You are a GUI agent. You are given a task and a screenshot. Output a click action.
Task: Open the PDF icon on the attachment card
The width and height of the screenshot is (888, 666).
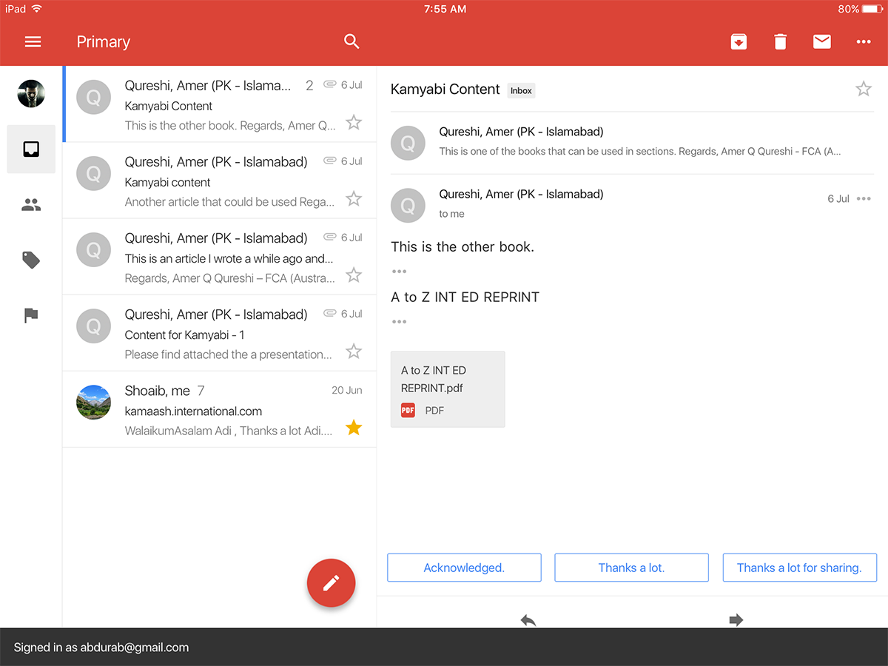[408, 410]
